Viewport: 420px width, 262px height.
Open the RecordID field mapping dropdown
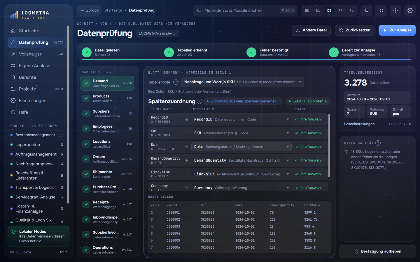pos(242,119)
